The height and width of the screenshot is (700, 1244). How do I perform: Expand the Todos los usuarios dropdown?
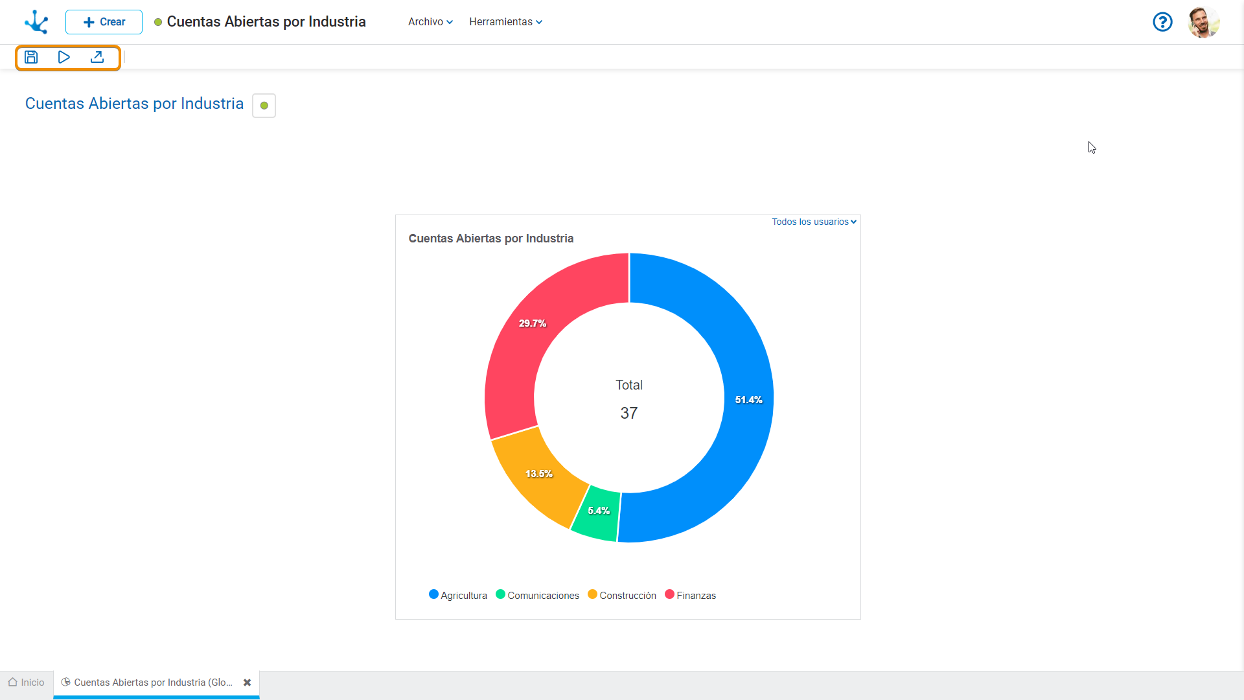[814, 222]
